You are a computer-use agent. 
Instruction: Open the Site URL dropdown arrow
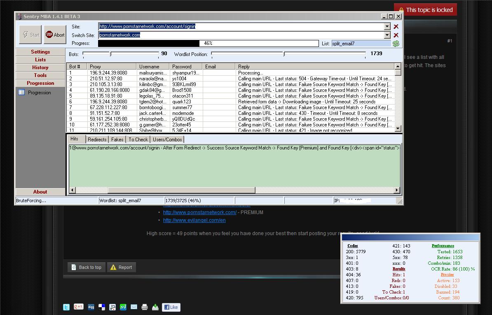pos(387,27)
